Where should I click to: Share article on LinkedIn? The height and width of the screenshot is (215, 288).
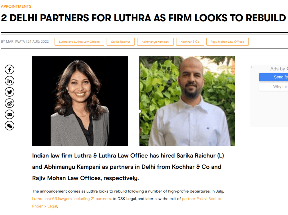[9, 81]
